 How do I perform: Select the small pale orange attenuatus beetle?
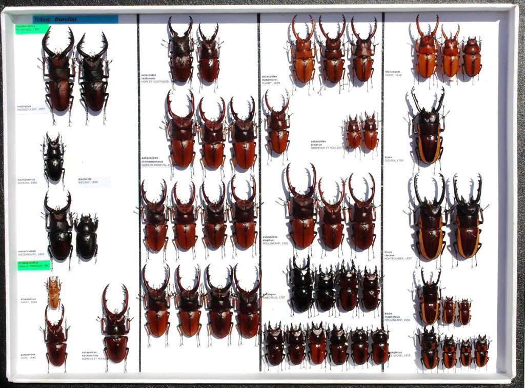54,292
